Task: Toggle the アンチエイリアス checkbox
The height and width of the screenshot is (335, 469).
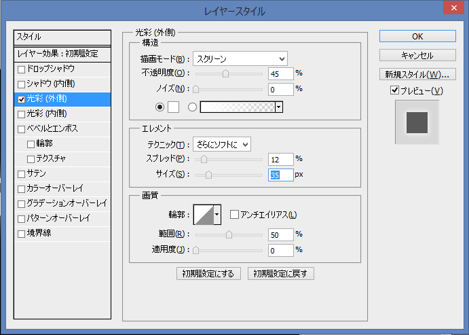Action: tap(235, 215)
